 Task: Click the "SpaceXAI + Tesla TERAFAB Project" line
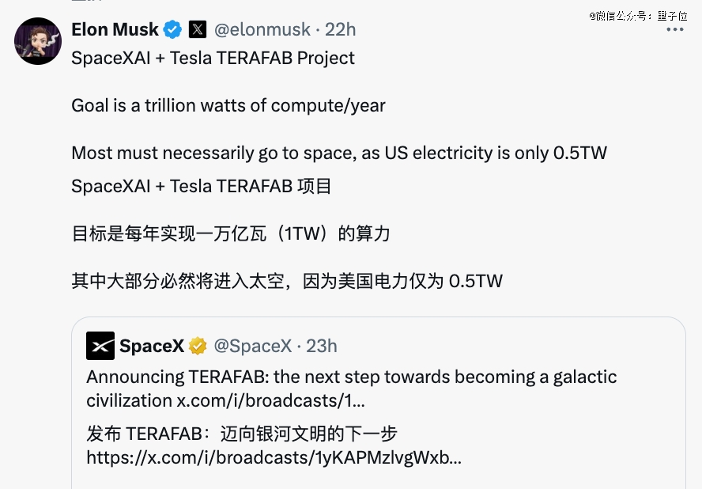pos(213,59)
